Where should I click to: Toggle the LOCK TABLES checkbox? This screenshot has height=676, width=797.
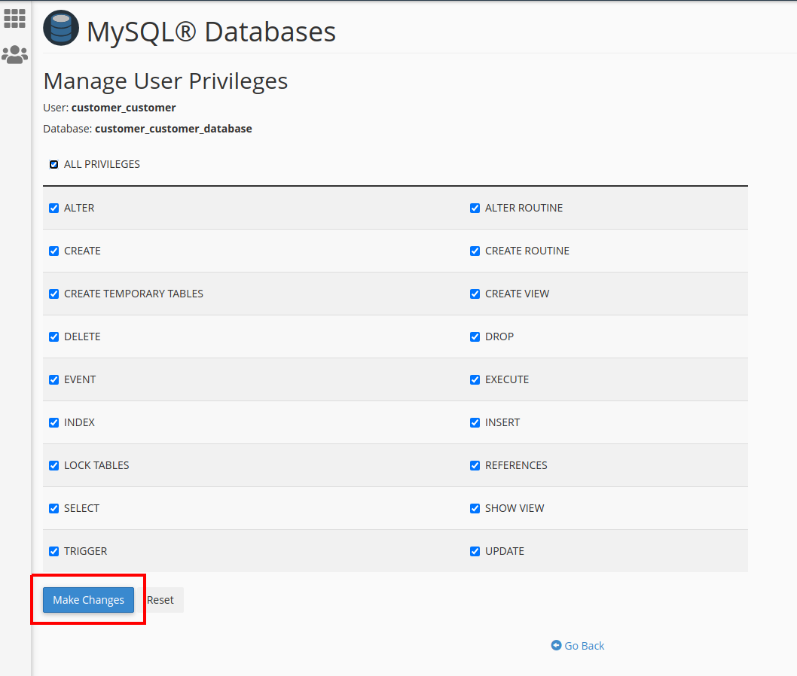pos(54,465)
